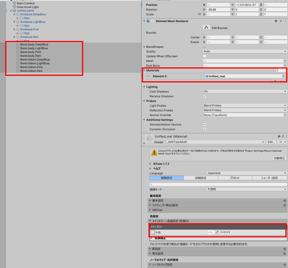Collapse Armature.DeepBlue in hierarchy
This screenshot has width=288, height=268.
(14, 14)
